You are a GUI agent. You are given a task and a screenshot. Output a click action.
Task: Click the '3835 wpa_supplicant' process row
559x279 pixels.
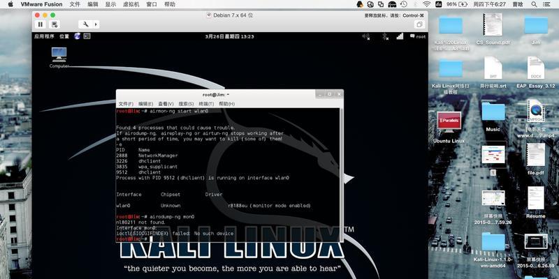[147, 167]
